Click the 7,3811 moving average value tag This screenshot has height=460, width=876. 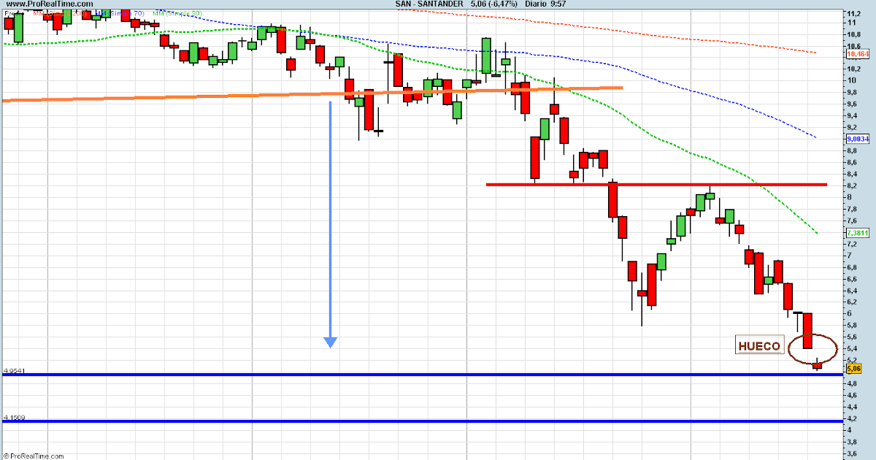[x=857, y=232]
